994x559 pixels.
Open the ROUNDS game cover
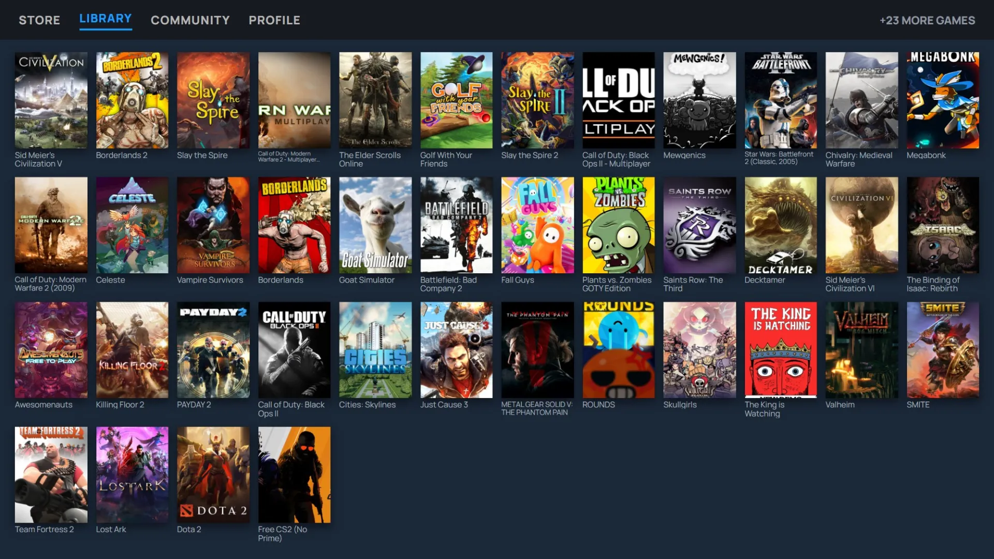(619, 350)
